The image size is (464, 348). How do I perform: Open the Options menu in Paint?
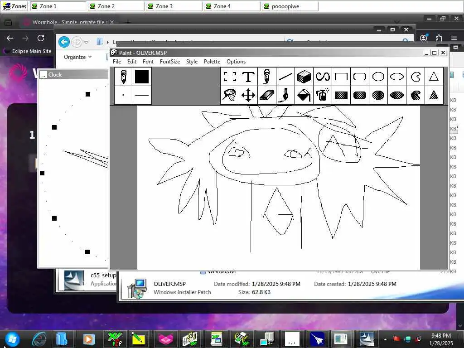tap(236, 62)
